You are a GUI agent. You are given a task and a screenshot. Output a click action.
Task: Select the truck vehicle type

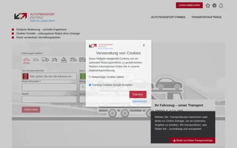[x=45, y=60]
